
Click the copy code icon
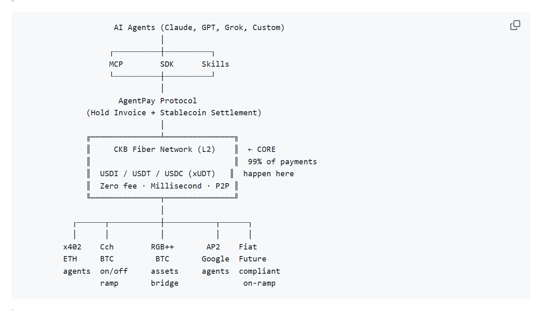pyautogui.click(x=515, y=26)
